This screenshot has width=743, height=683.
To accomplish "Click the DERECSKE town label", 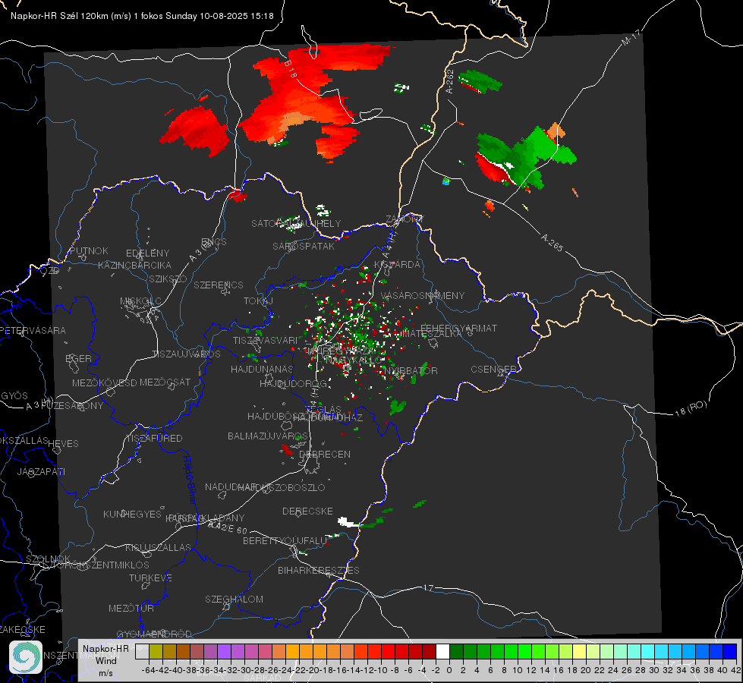I will 307,511.
